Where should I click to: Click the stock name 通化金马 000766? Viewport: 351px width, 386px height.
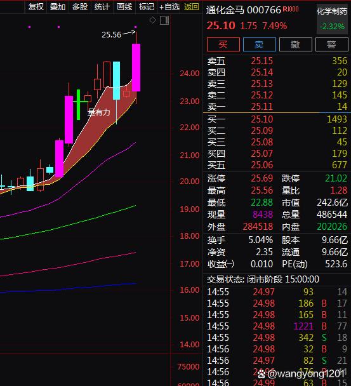(243, 10)
